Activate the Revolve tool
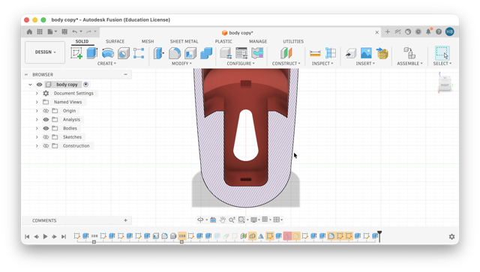The width and height of the screenshot is (480, 272). tap(108, 53)
